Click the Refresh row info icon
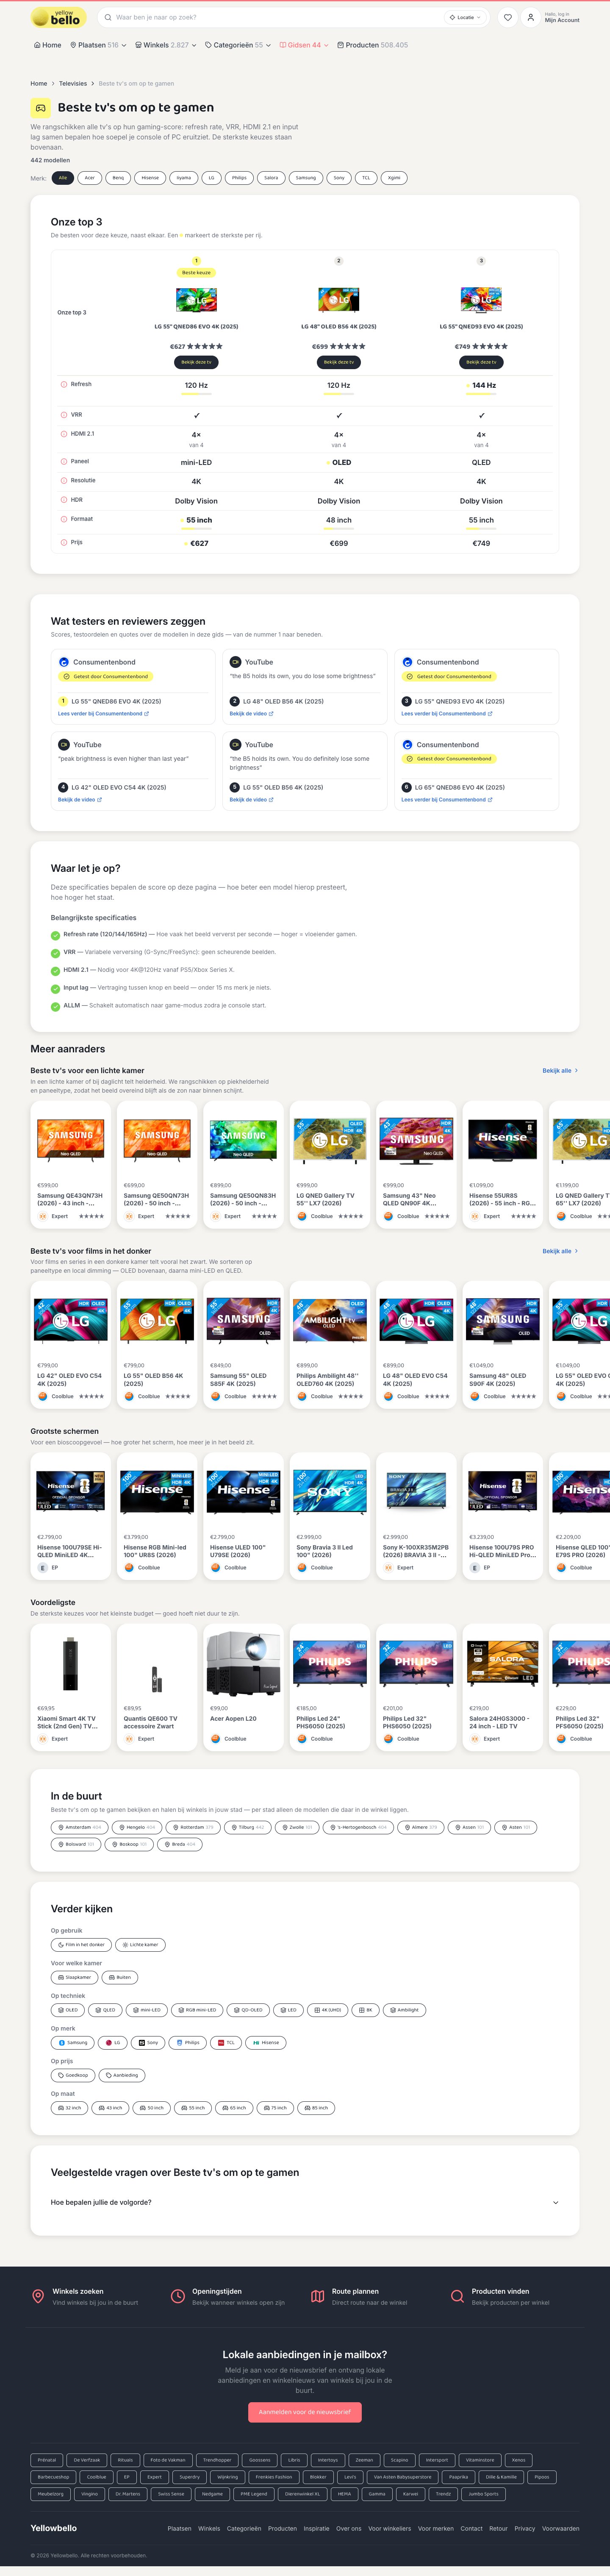 63,384
